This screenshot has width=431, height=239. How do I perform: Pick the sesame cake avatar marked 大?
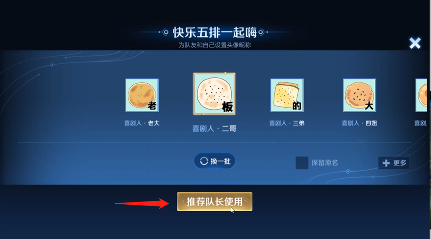359,95
